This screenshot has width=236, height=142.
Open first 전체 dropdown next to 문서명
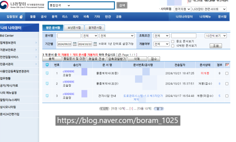[90, 36]
